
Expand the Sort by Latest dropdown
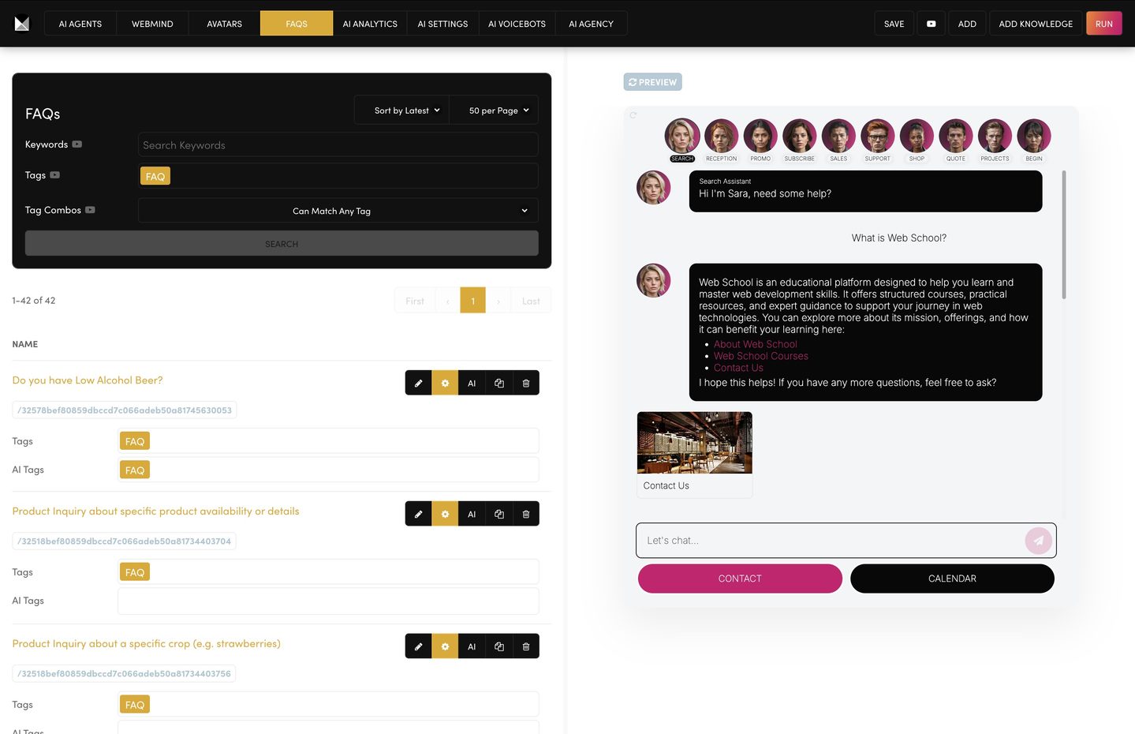[x=406, y=110]
